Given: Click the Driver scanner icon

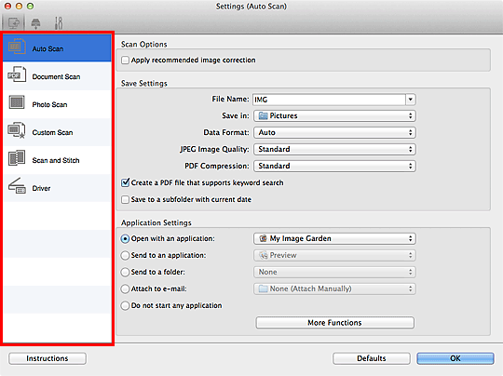Looking at the screenshot, I should pos(17,185).
